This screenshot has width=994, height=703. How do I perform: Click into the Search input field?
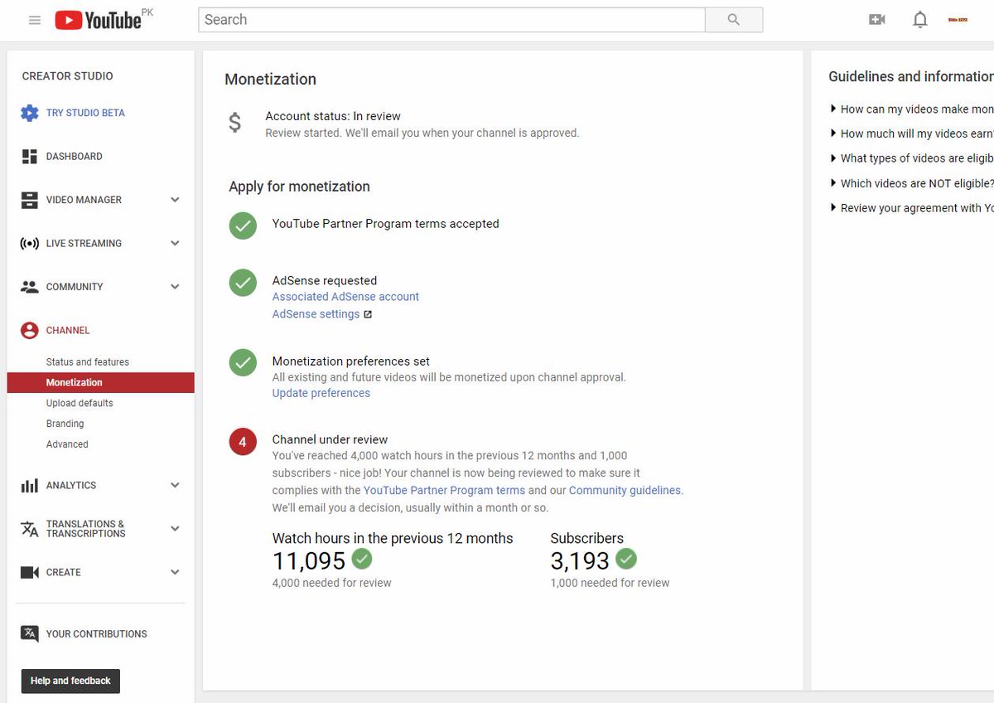tap(451, 20)
